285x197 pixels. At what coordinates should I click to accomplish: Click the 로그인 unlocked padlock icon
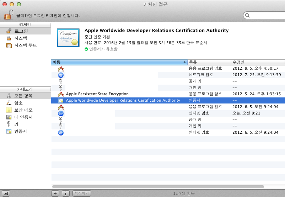coord(9,31)
